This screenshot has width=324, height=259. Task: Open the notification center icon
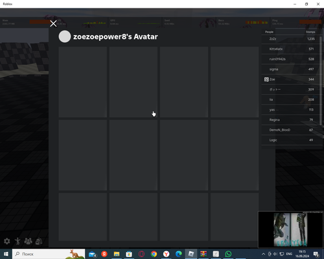pos(316,254)
